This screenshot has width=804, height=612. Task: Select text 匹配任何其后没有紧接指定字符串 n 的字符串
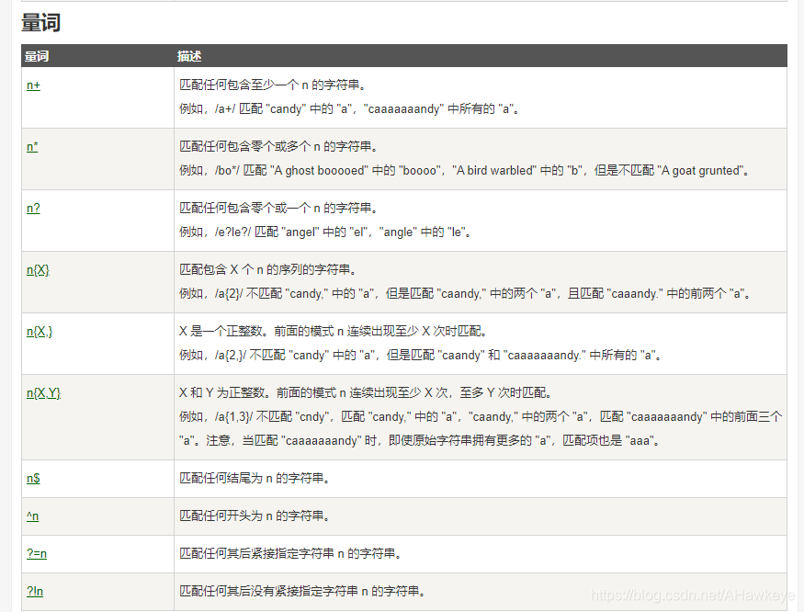coord(302,592)
